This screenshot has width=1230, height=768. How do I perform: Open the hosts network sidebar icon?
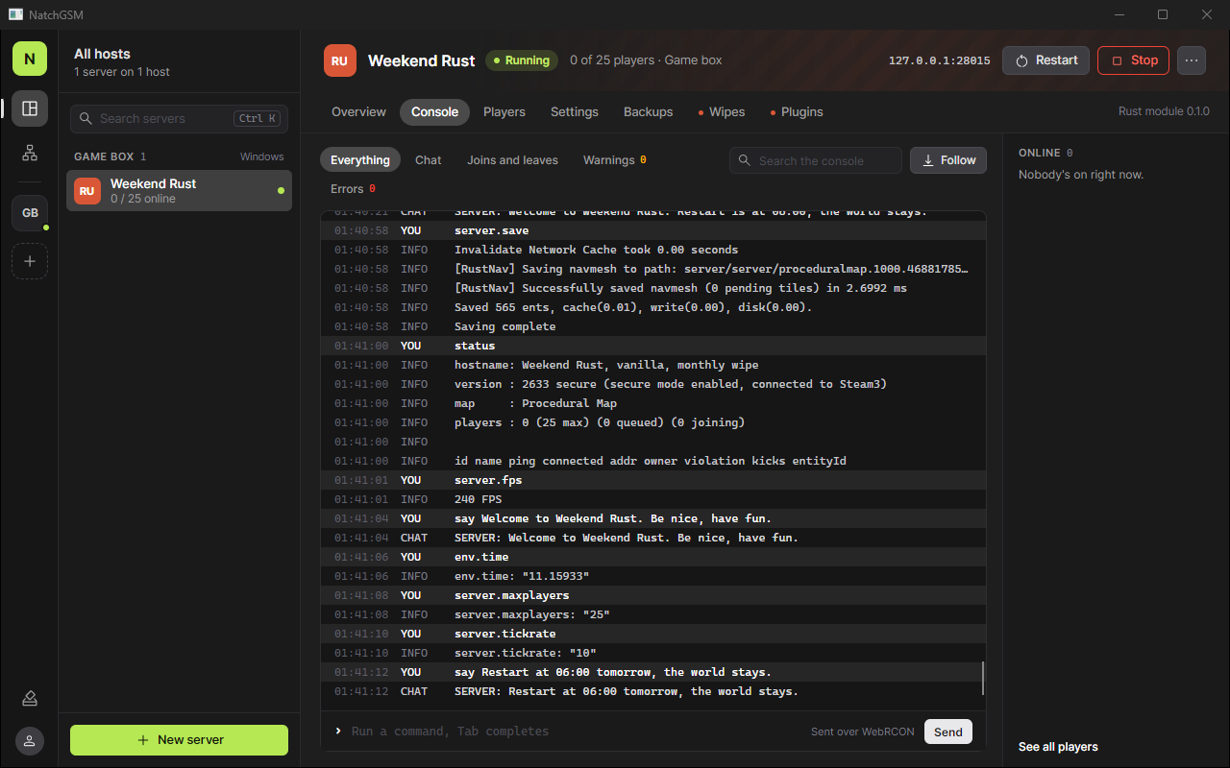tap(30, 153)
